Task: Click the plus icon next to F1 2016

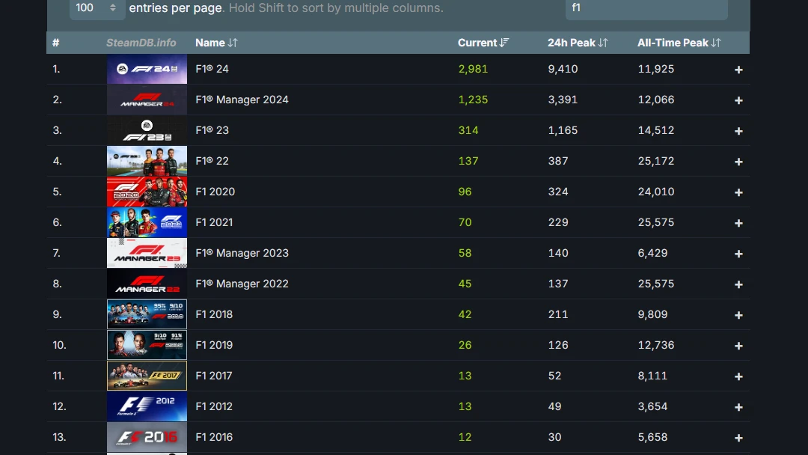Action: click(x=738, y=437)
